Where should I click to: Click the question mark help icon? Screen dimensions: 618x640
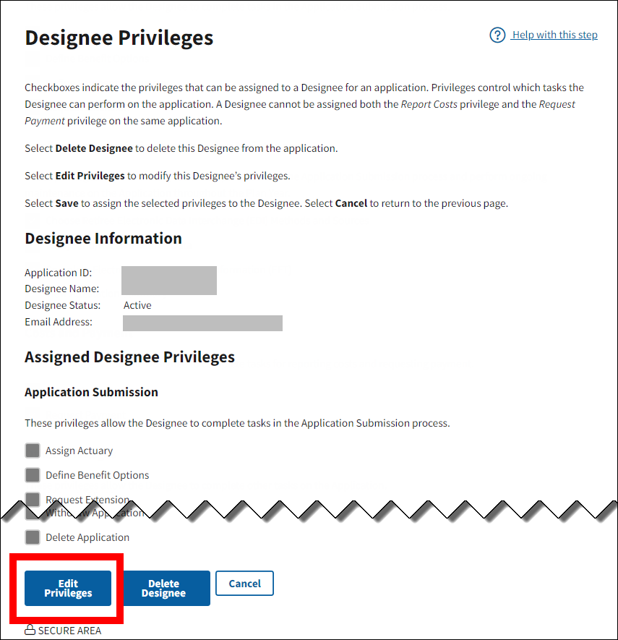point(497,35)
